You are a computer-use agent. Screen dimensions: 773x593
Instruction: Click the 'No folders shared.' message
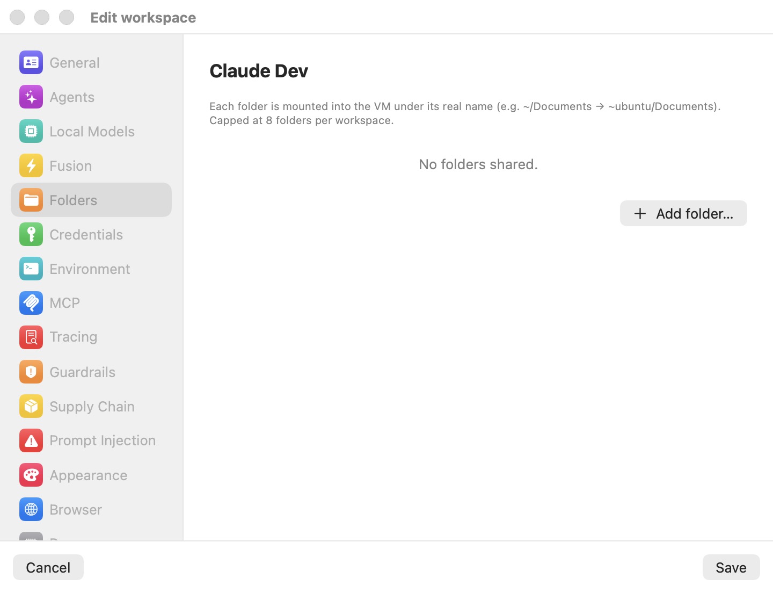478,164
